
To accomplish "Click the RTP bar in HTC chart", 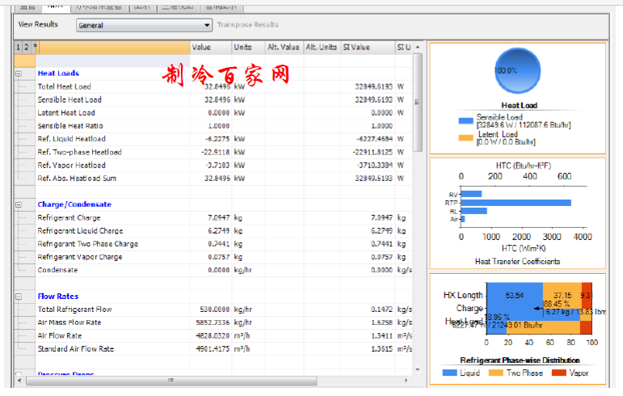I will pos(516,202).
